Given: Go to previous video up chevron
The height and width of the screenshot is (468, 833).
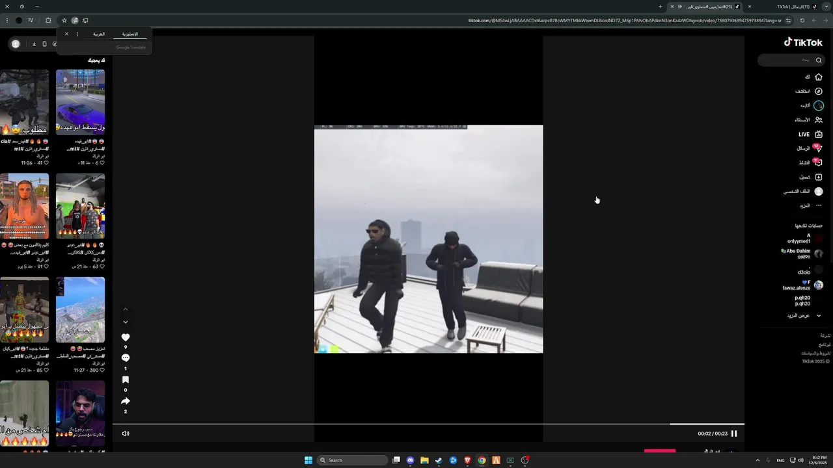Looking at the screenshot, I should 126,309.
